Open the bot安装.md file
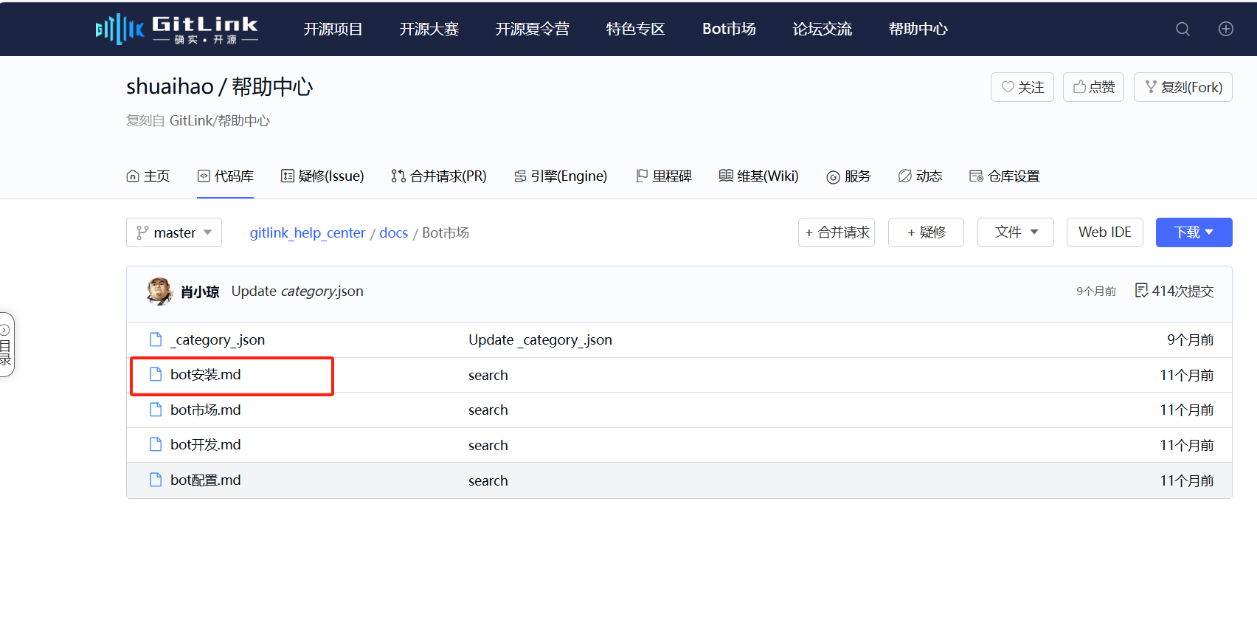Image resolution: width=1257 pixels, height=628 pixels. coord(206,374)
